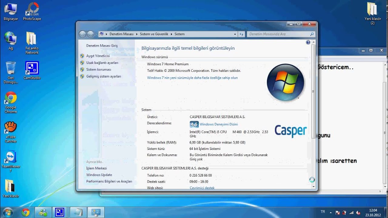Click the volume speaker tray icon
This screenshot has width=388, height=218.
click(359, 213)
